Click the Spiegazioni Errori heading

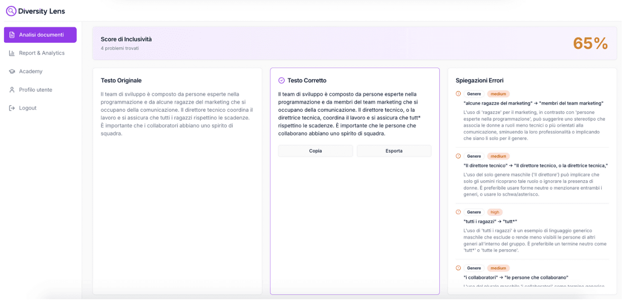point(479,80)
